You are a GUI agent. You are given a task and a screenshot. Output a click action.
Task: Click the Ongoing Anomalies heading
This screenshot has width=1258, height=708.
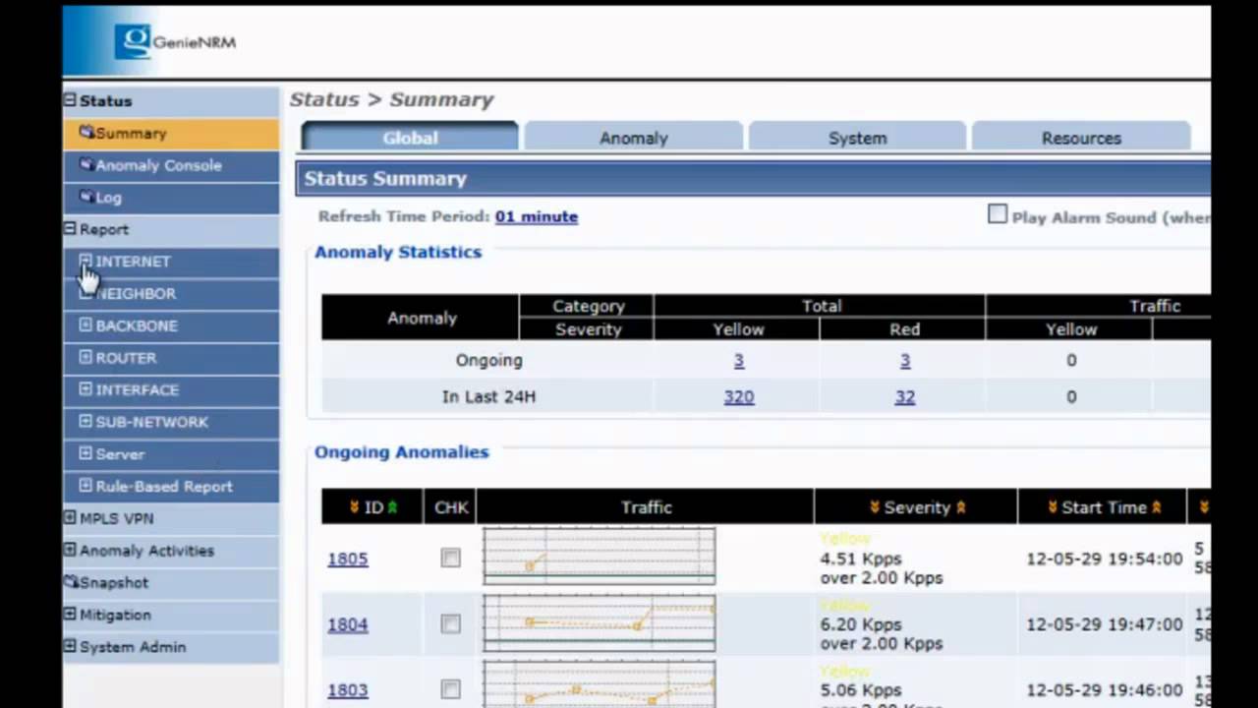pyautogui.click(x=401, y=452)
